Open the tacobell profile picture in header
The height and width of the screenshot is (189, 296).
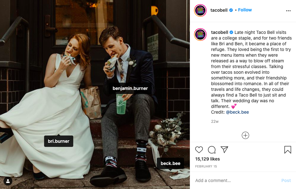200,10
